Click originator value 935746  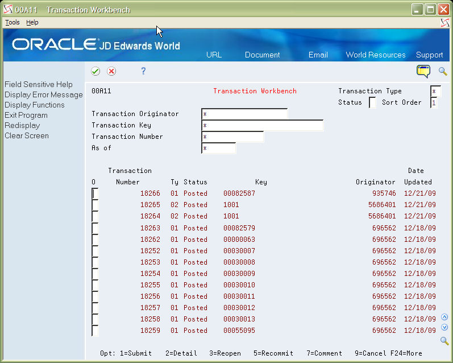pos(384,193)
